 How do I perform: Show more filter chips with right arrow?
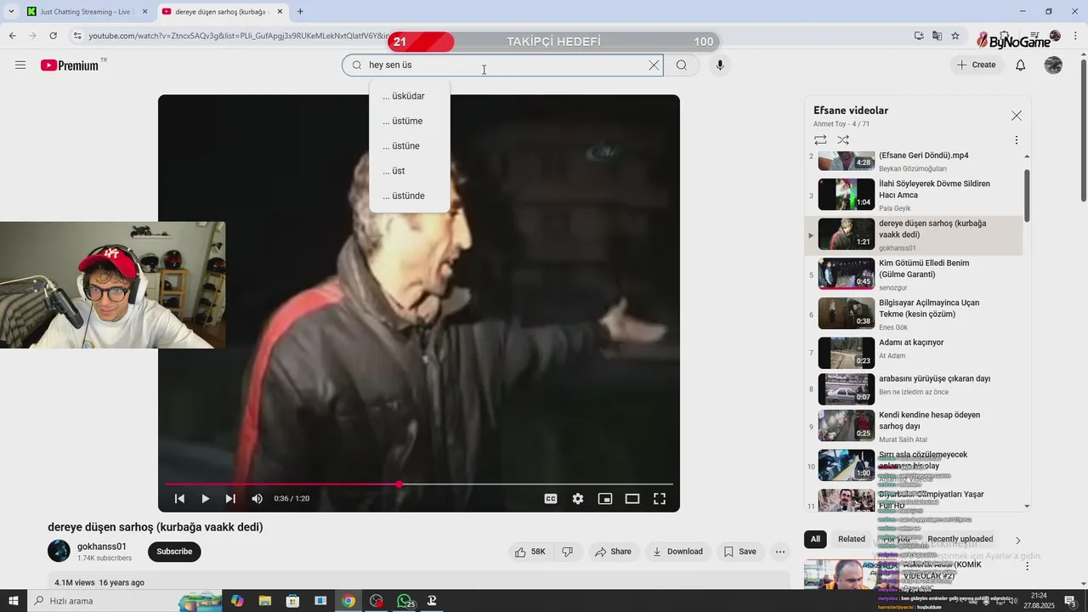[x=1017, y=540]
